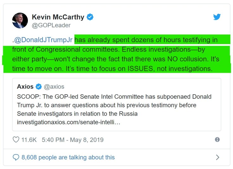Click the tweet info icon

click(x=217, y=139)
